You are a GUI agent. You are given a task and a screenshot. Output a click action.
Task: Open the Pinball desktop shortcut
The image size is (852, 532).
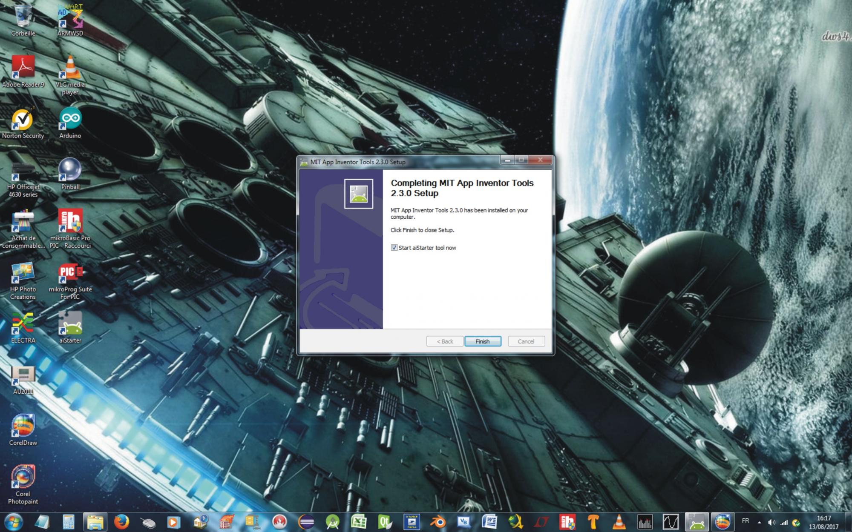click(70, 172)
